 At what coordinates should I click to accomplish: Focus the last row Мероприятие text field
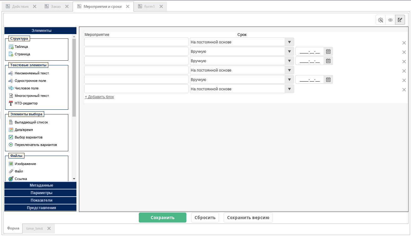pos(136,89)
